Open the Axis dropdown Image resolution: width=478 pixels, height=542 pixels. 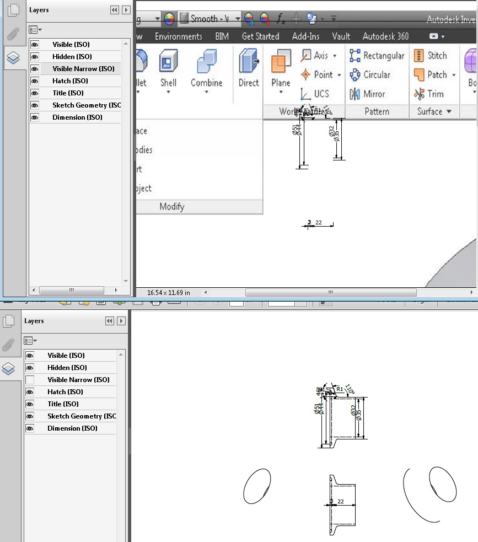(335, 55)
